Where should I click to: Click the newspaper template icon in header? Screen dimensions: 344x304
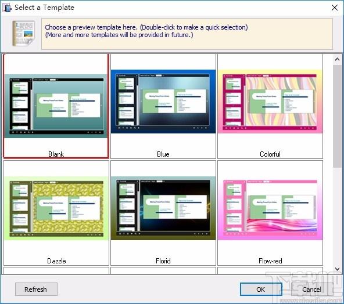pos(23,33)
